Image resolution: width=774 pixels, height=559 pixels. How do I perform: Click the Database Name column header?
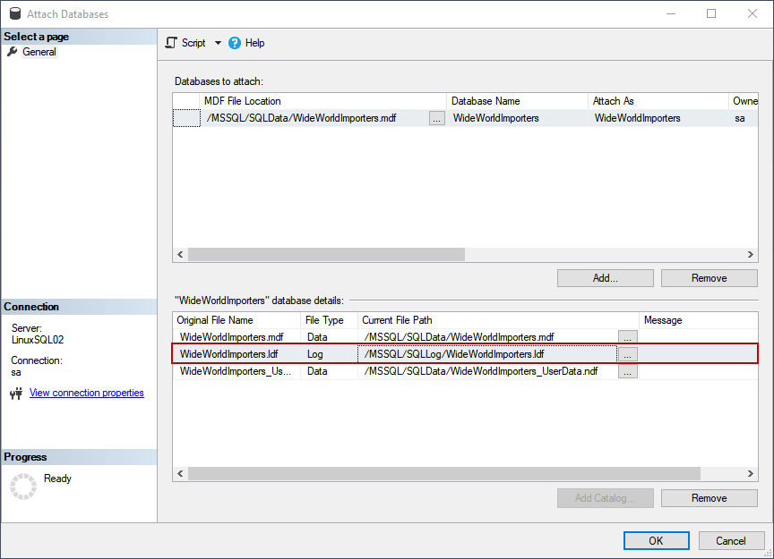(517, 101)
